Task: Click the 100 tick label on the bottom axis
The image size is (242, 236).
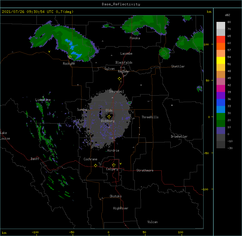Action: tap(181, 232)
